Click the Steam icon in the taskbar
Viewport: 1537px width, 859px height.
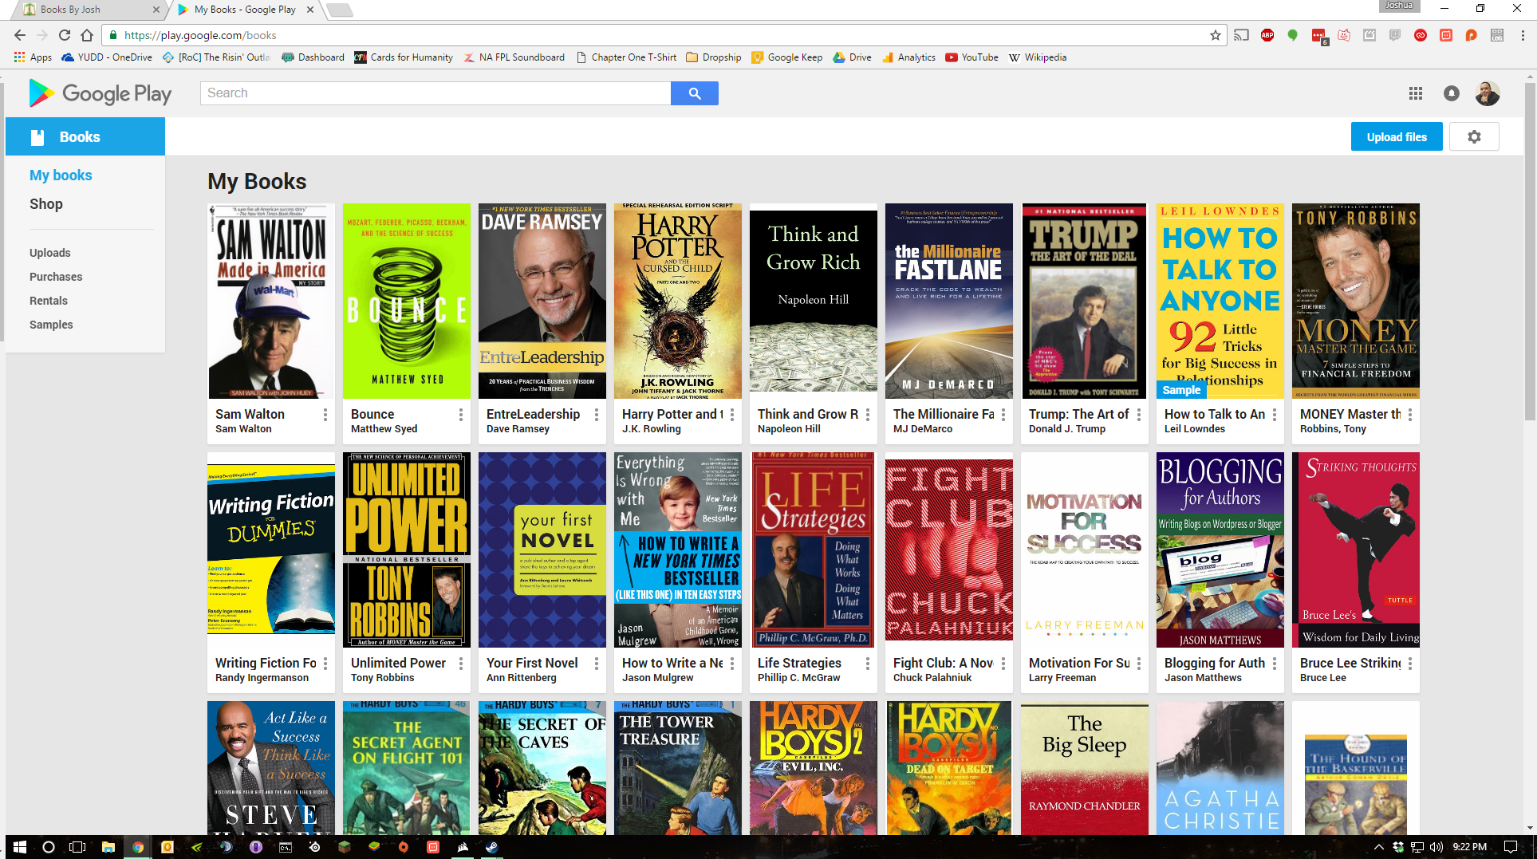click(492, 847)
